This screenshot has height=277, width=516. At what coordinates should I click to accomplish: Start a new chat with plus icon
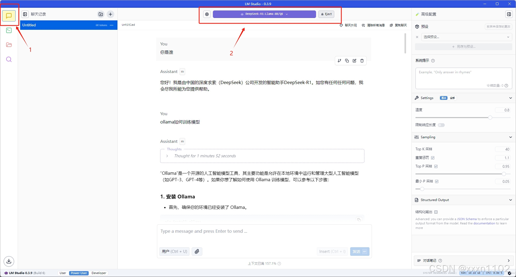[110, 14]
